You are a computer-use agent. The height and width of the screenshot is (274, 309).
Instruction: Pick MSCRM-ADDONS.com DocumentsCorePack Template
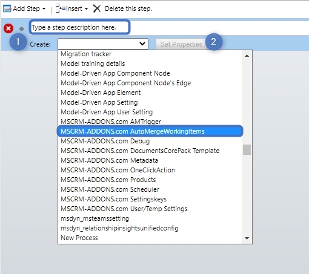pos(150,151)
